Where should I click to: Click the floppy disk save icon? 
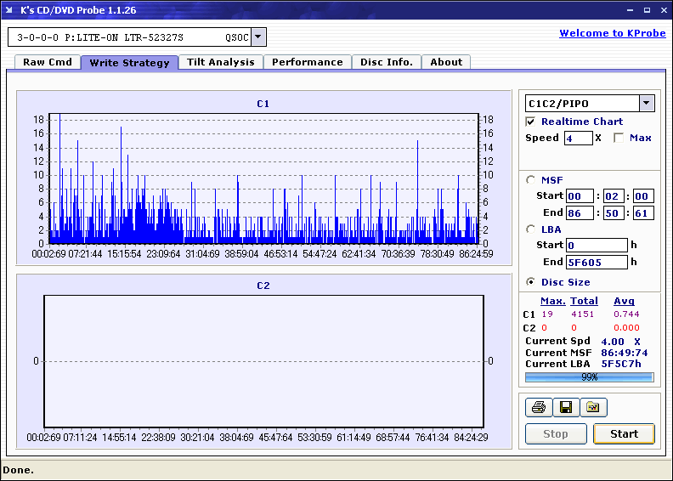(x=566, y=408)
